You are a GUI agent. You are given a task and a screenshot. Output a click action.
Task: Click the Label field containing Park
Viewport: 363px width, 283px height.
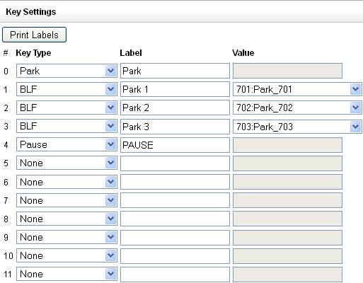(x=175, y=71)
